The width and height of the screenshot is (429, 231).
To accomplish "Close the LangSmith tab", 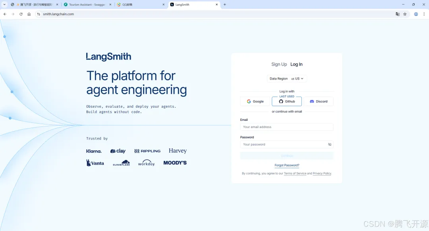I will click(x=217, y=4).
